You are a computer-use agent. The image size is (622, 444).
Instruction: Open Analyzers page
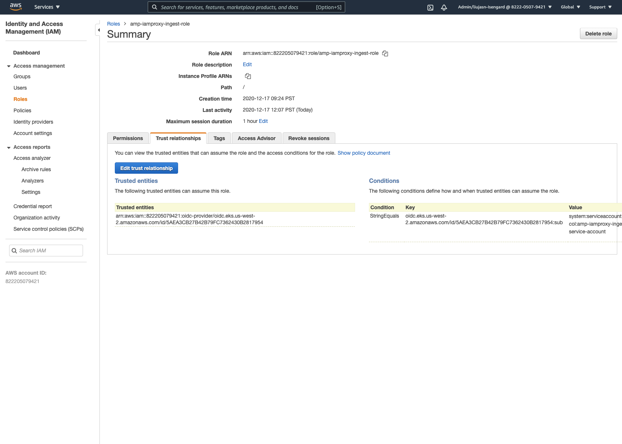pos(33,181)
